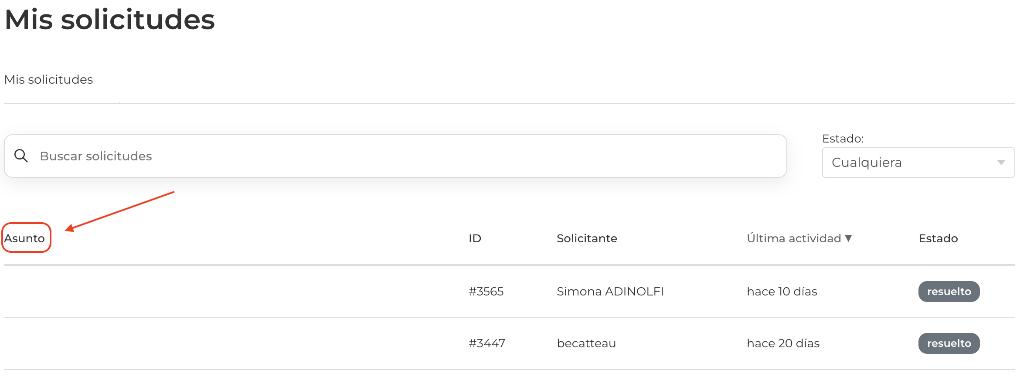The width and height of the screenshot is (1027, 380).
Task: Sort by the Asunto column header
Action: [x=25, y=238]
